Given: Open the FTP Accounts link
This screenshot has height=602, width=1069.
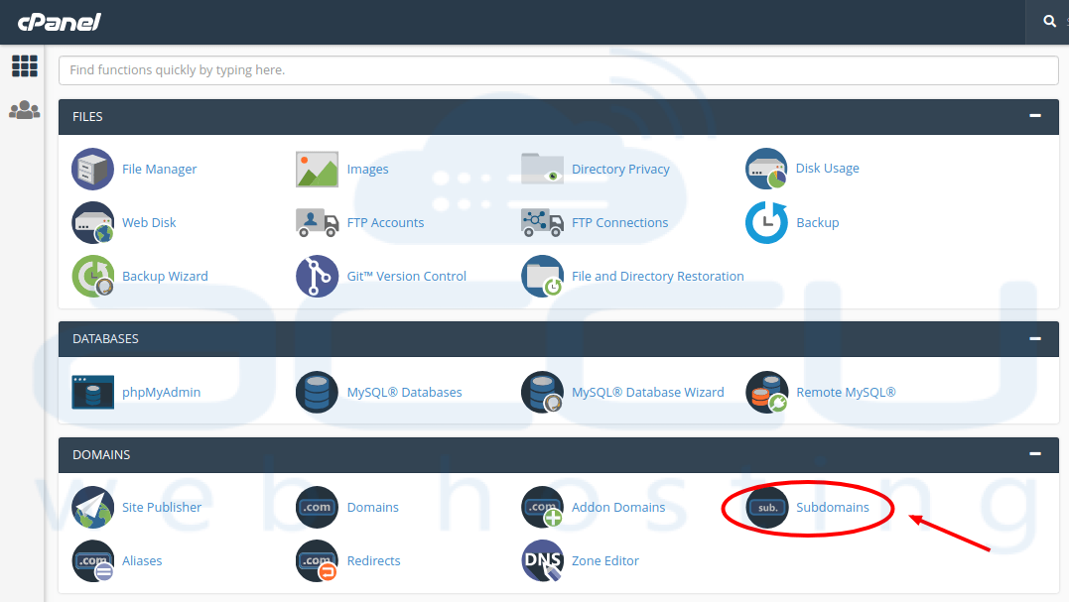Looking at the screenshot, I should 385,223.
